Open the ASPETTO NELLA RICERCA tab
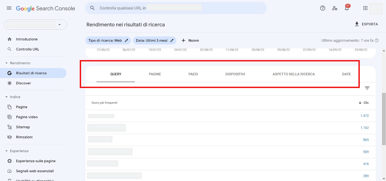The image size is (386, 181). [x=294, y=74]
